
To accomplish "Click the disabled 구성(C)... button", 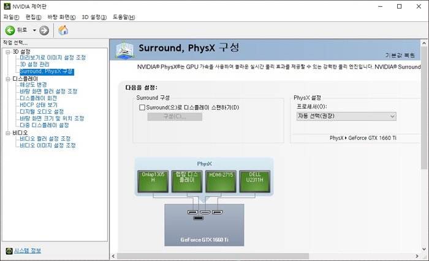I will pos(175,117).
